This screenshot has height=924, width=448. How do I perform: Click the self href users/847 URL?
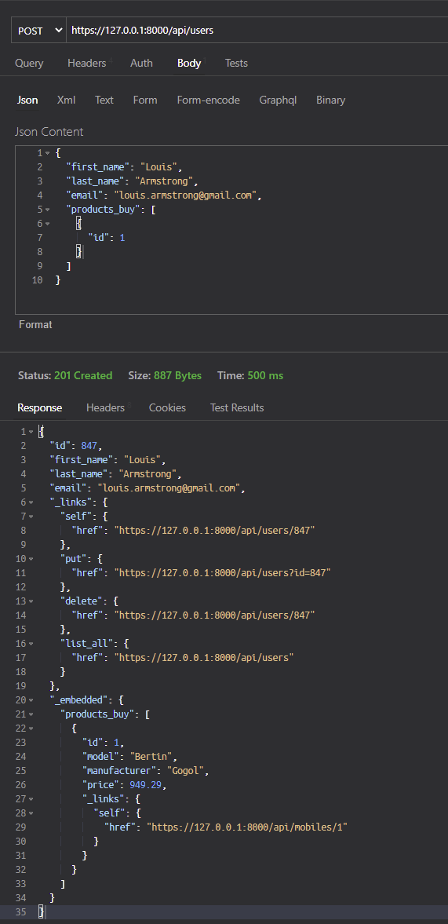pos(215,531)
